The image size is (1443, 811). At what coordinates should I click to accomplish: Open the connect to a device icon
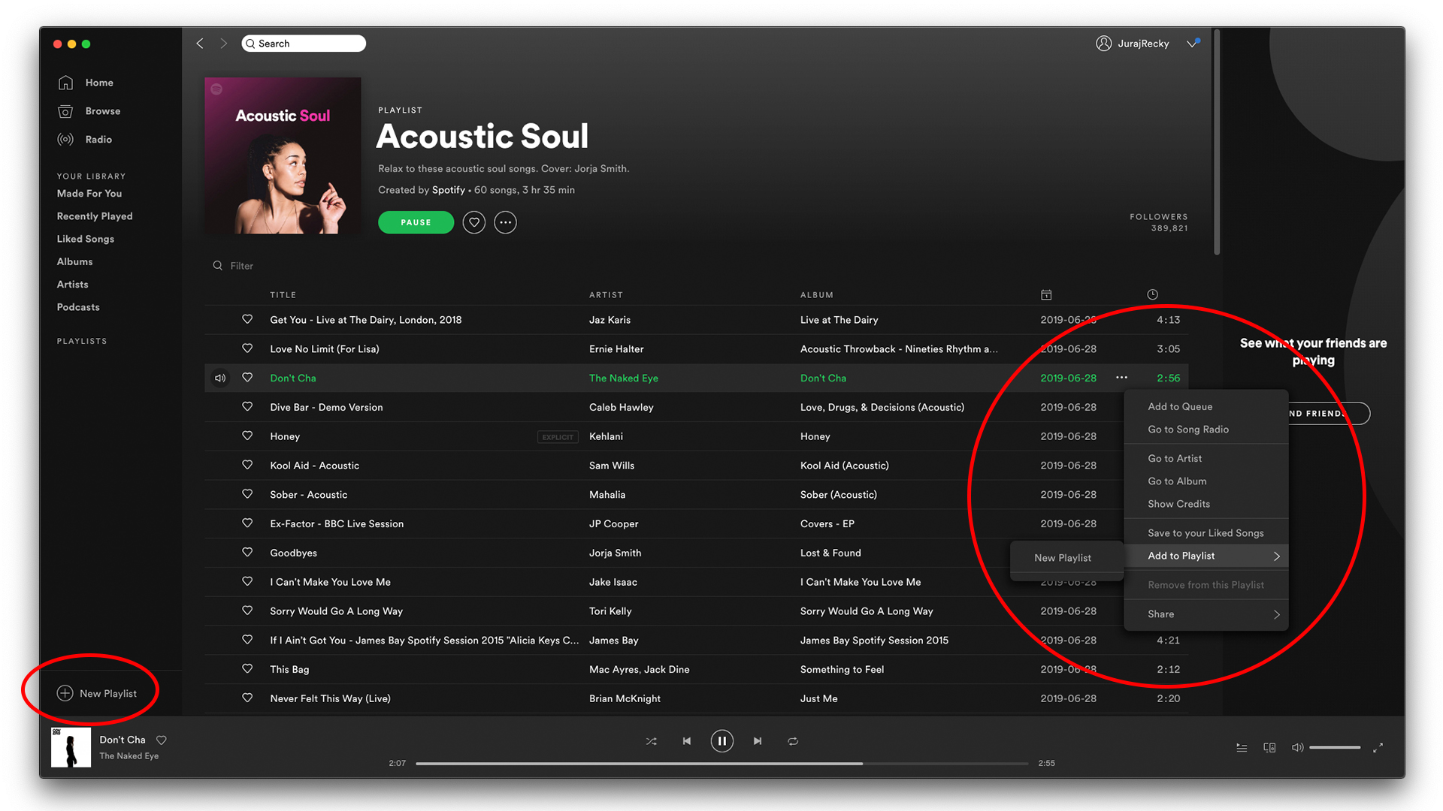[x=1269, y=748]
